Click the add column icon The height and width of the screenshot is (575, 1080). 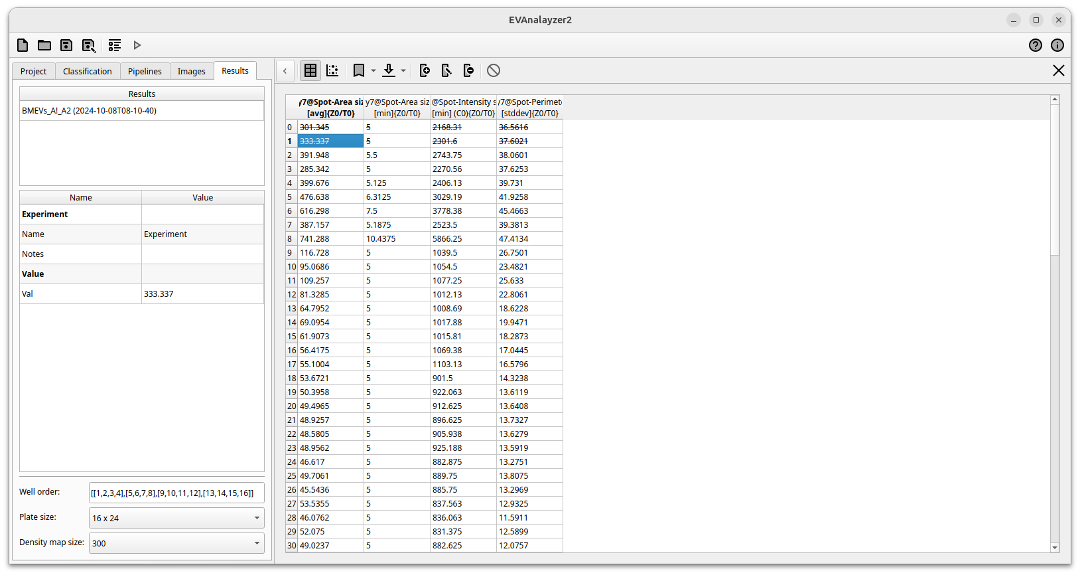pos(425,70)
